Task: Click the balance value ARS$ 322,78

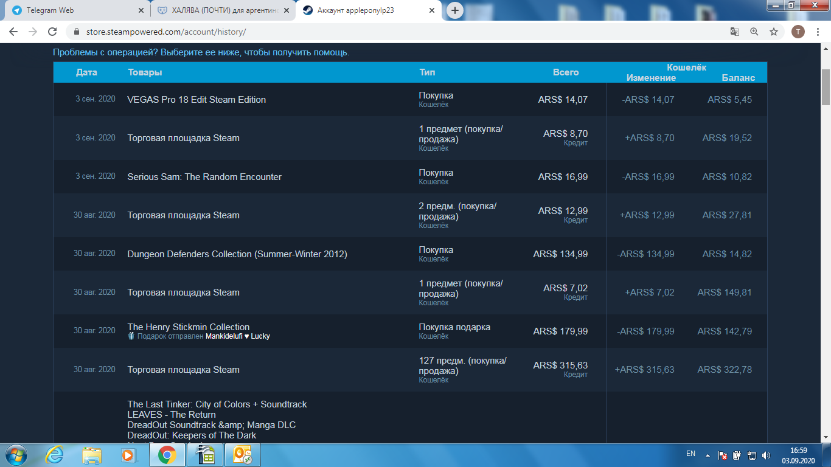Action: [x=725, y=370]
